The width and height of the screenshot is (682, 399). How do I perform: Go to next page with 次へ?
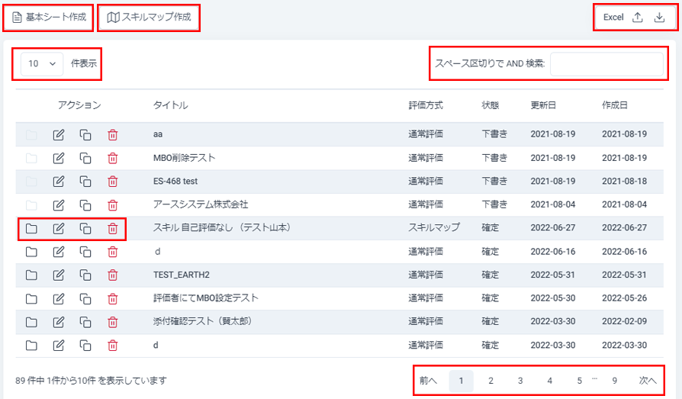point(648,381)
